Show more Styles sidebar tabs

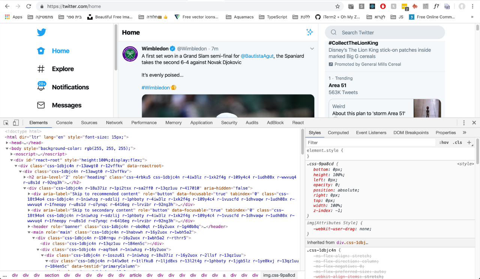pos(464,133)
